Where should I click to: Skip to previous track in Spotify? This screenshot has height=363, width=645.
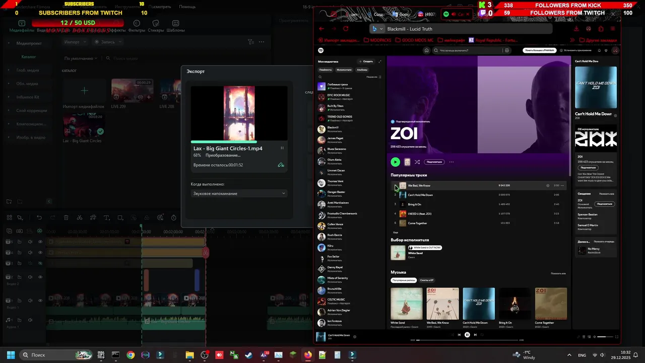click(x=459, y=335)
